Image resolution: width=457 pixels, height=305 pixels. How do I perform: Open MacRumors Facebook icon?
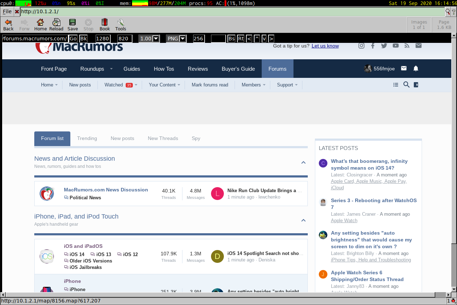click(373, 45)
